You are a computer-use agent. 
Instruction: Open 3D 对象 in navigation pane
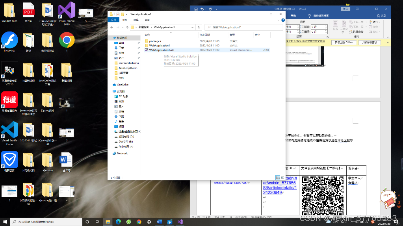[121, 96]
